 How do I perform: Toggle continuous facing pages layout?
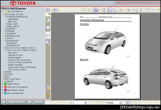pos(139,103)
